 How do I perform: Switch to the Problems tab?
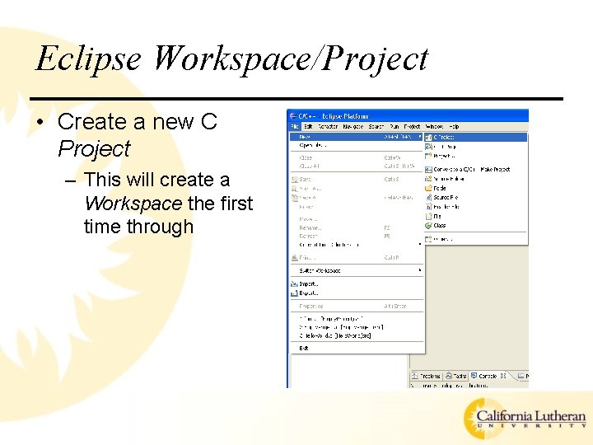pyautogui.click(x=427, y=376)
